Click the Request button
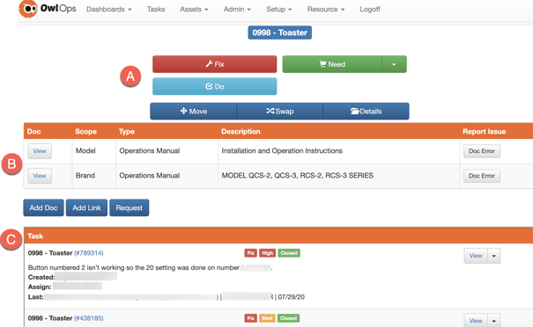The height and width of the screenshot is (327, 533). pyautogui.click(x=130, y=207)
